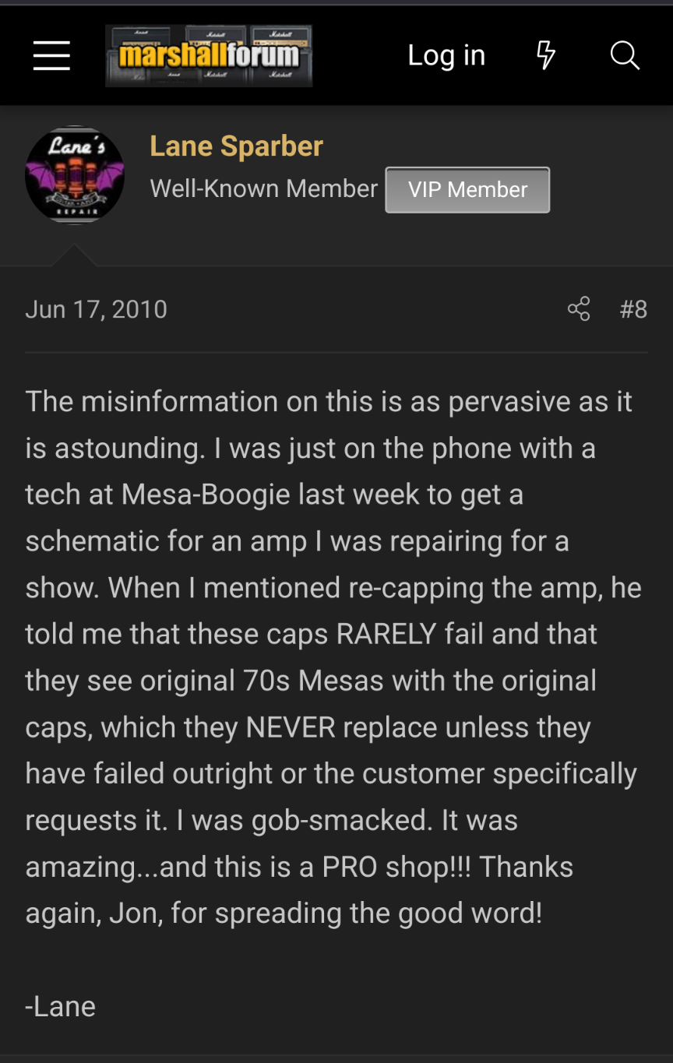Open What's new lightning bolt icon

pyautogui.click(x=546, y=55)
